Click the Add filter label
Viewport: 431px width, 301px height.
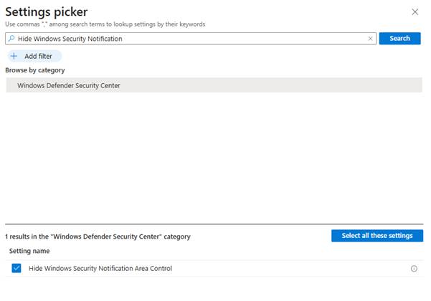tap(40, 56)
